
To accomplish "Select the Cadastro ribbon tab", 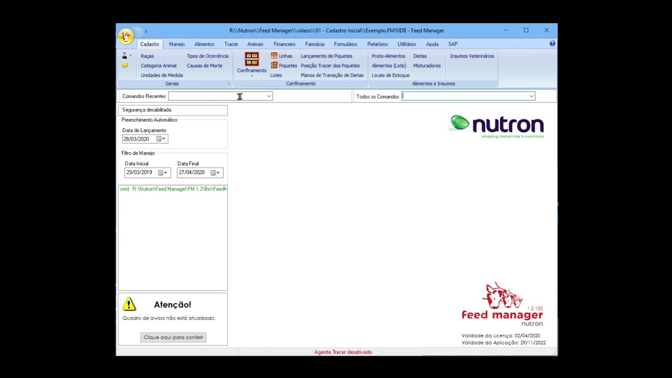I will pos(150,44).
